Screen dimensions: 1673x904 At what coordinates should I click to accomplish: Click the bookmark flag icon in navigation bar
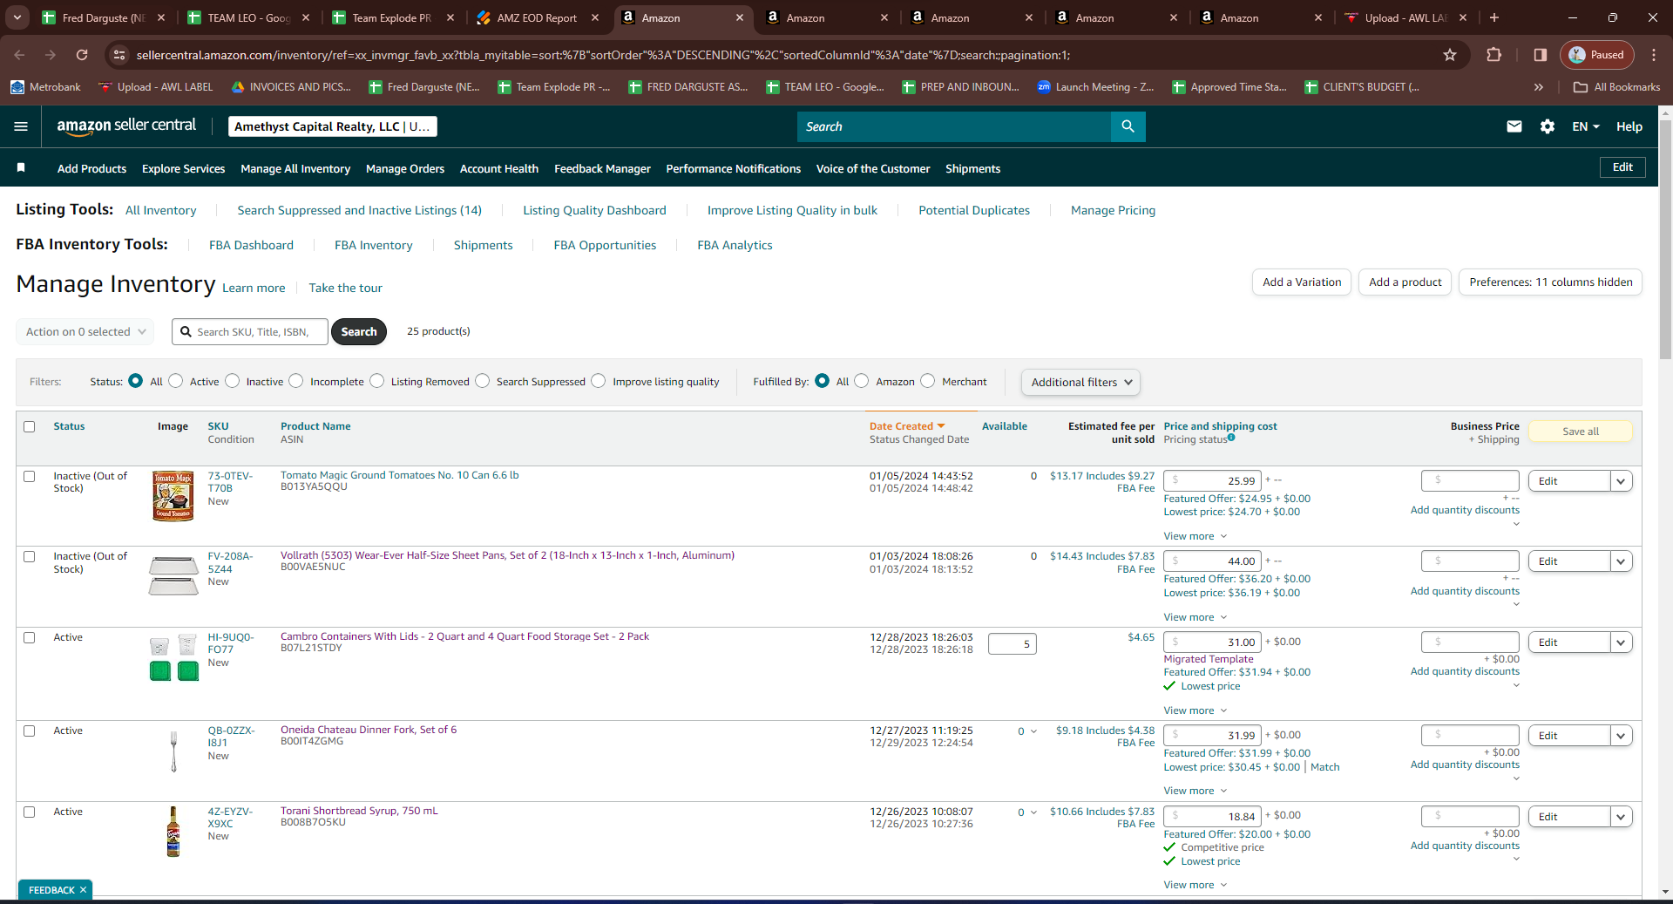(21, 167)
